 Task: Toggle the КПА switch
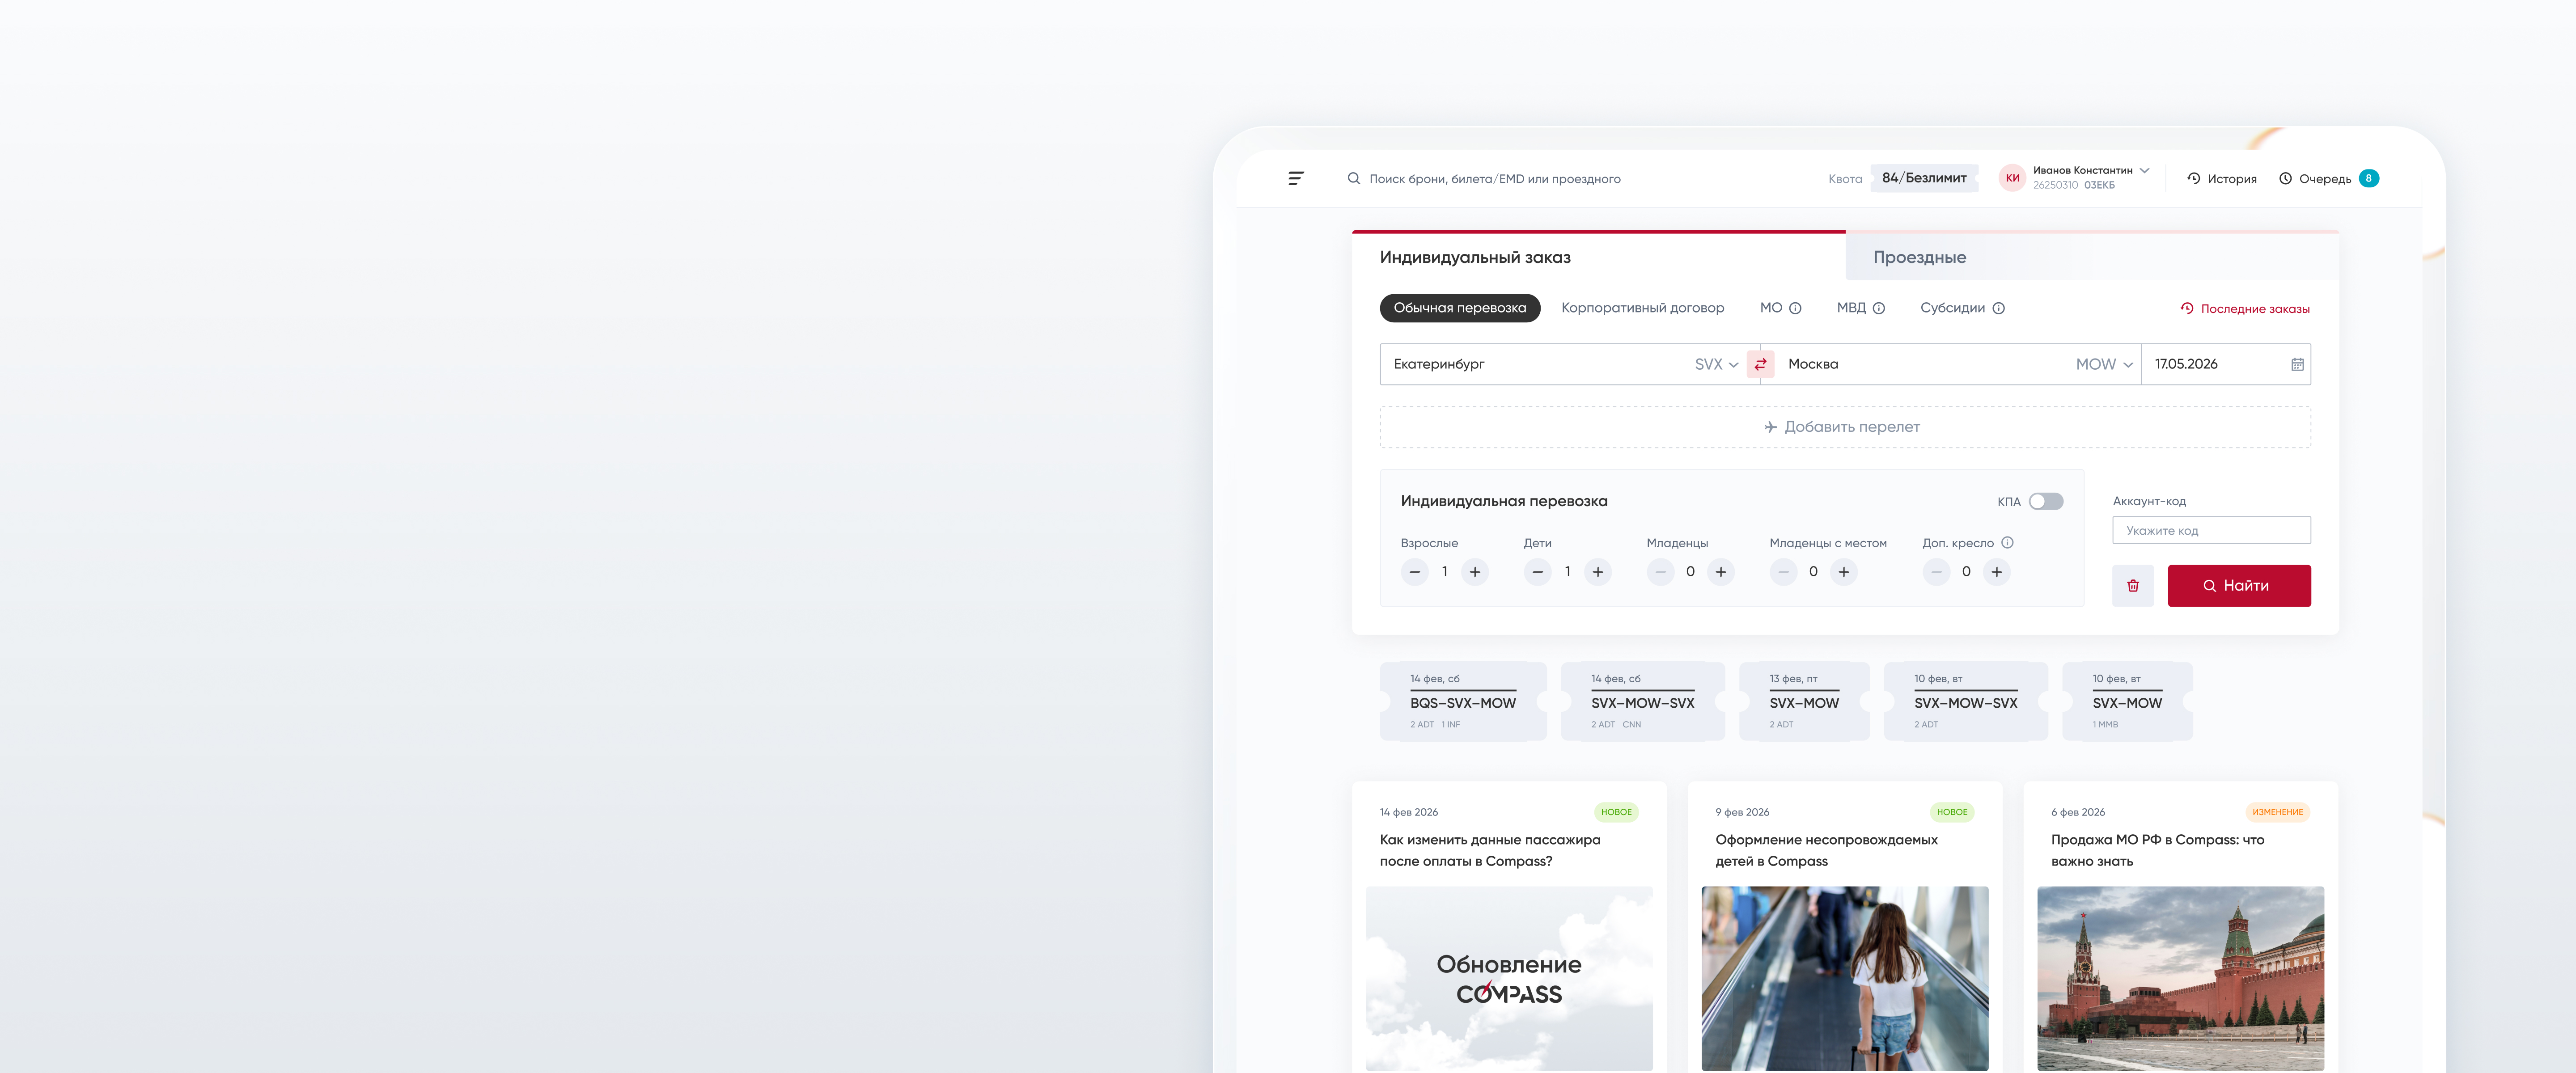[2045, 501]
